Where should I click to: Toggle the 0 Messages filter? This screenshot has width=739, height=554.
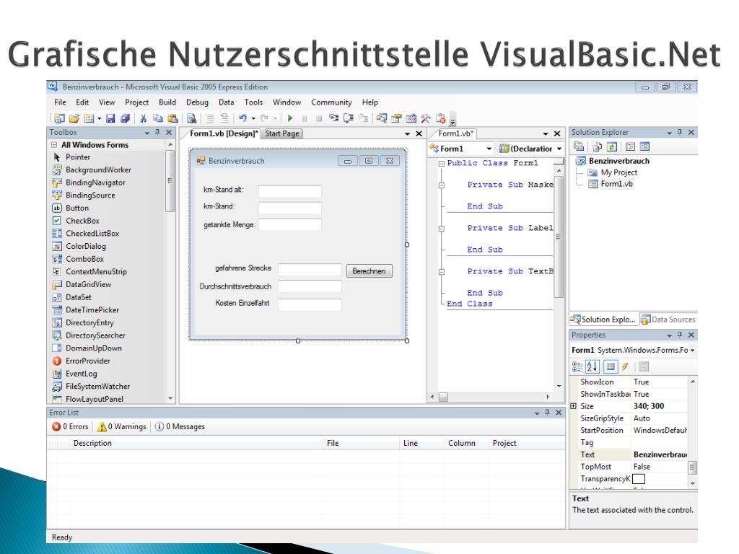click(x=180, y=426)
